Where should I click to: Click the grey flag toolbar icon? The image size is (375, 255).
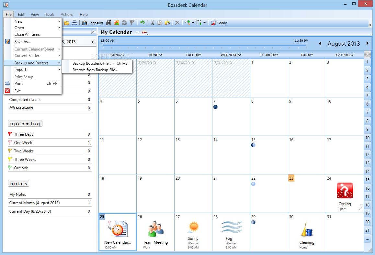point(132,23)
